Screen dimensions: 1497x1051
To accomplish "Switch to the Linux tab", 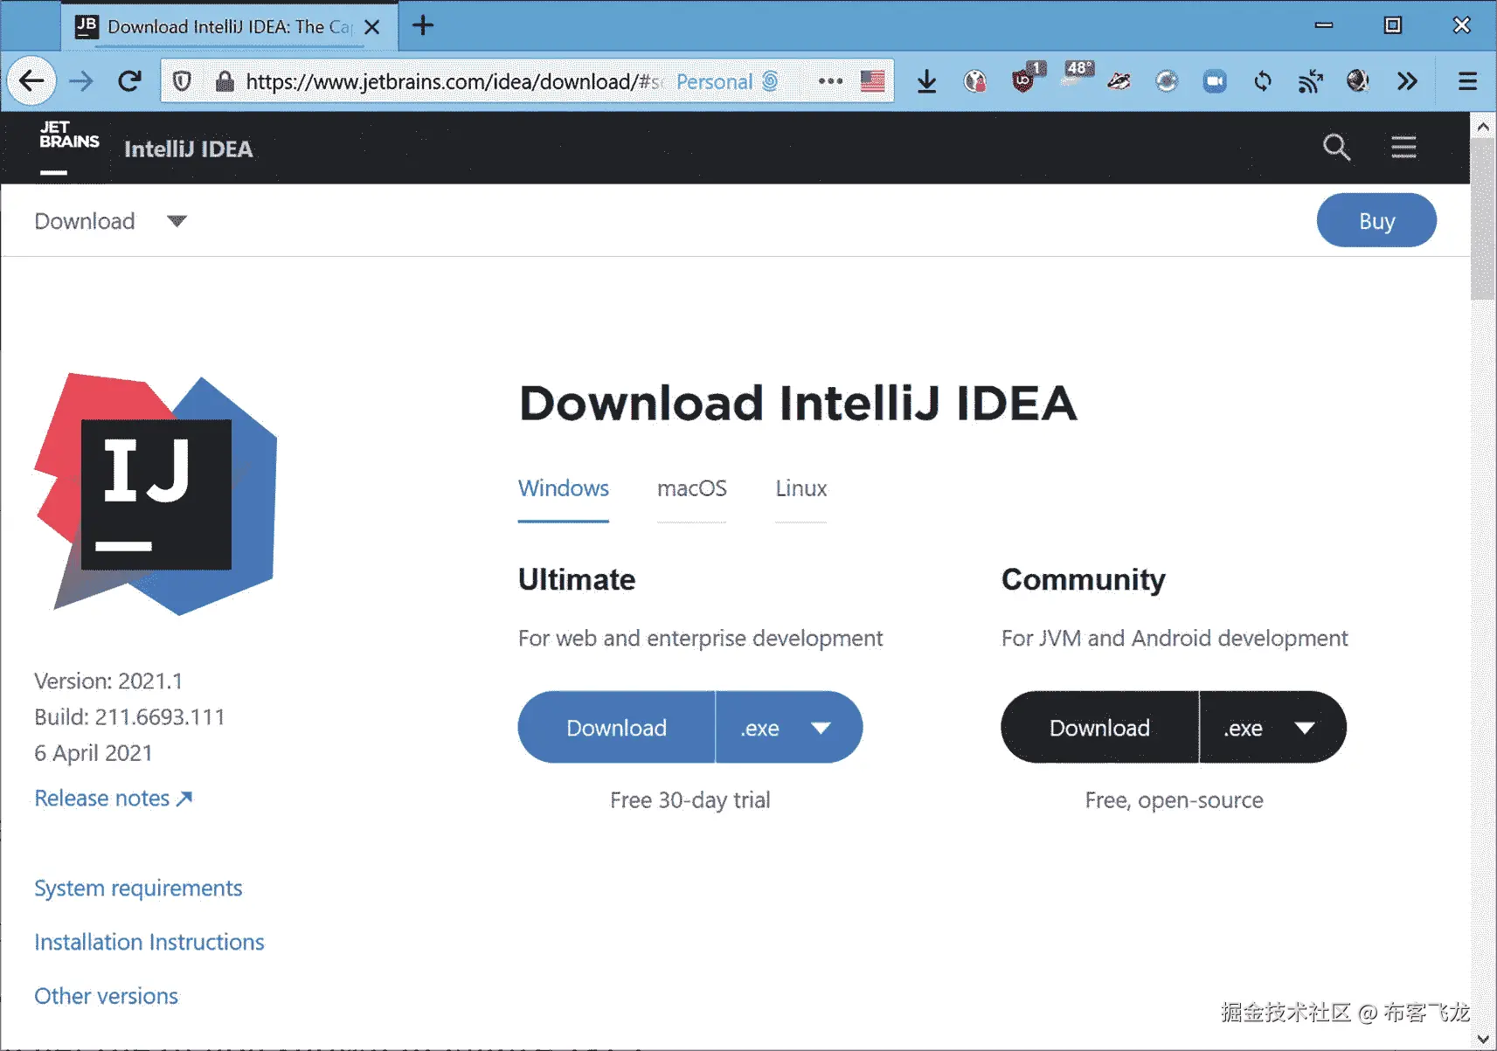I will 801,488.
